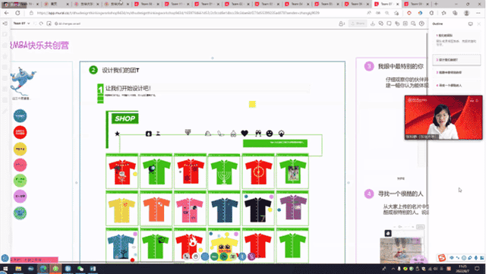This screenshot has height=274, width=486.
Task: Select the plain yellow T-shirt in middle row
Action: [x=121, y=210]
